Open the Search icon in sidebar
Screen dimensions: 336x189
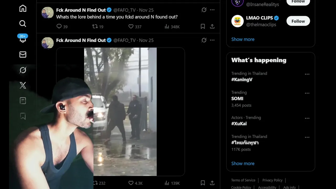[x=23, y=24]
